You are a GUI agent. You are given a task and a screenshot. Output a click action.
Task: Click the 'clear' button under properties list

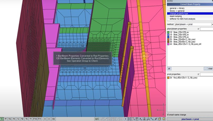[210, 69]
